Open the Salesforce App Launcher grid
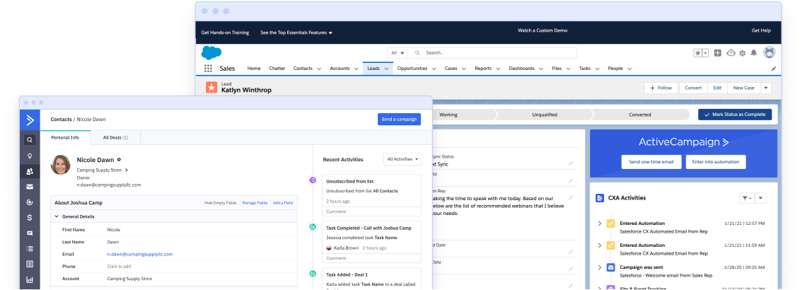Image resolution: width=807 pixels, height=290 pixels. 208,69
